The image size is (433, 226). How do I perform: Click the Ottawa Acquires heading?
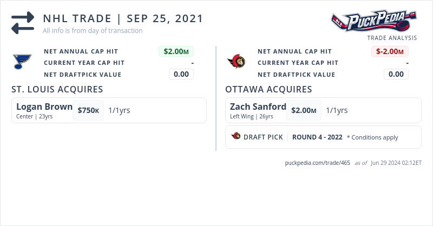pos(268,89)
